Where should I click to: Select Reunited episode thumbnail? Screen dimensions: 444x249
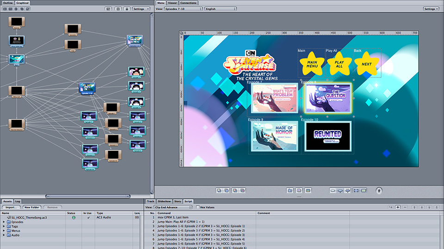point(328,136)
